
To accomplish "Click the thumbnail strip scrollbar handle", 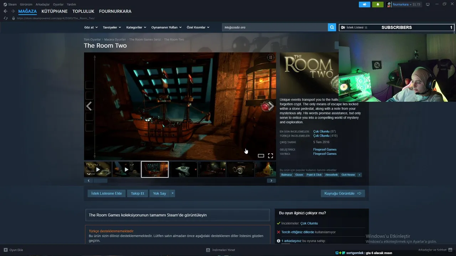I will click(x=100, y=181).
